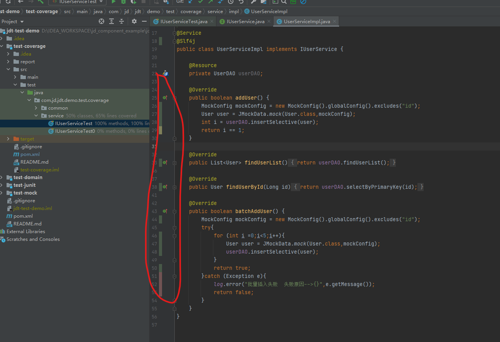This screenshot has width=500, height=342.
Task: Click the Select Opened File crosshair icon
Action: [101, 21]
